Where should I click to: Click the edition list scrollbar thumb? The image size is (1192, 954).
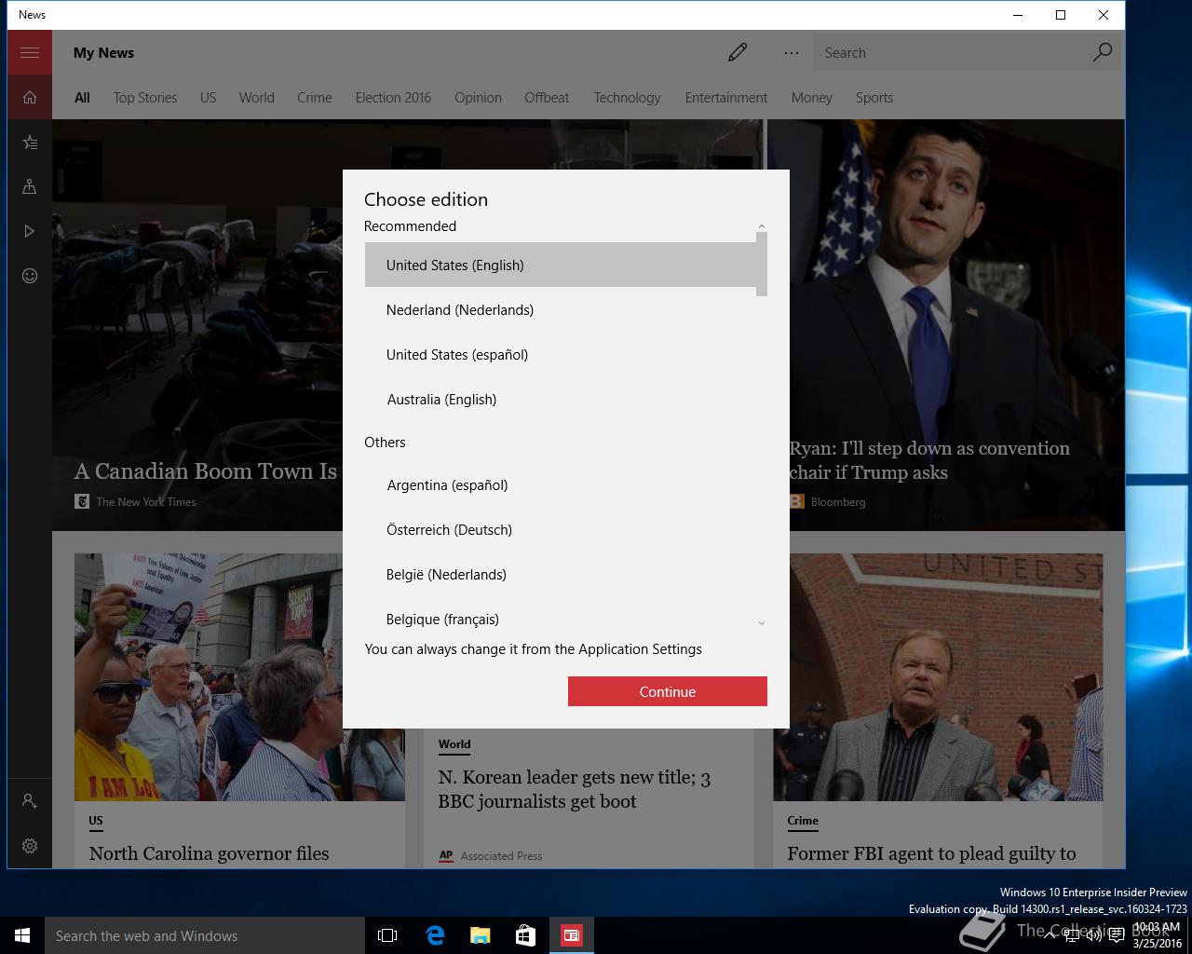click(762, 265)
